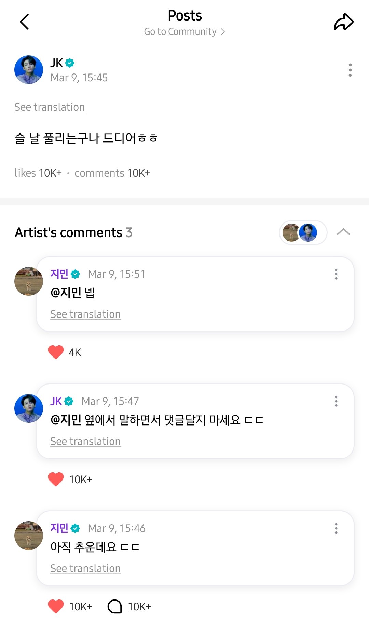The height and width of the screenshot is (634, 369).
Task: Open options for 15:51 지민 comment
Action: 336,274
